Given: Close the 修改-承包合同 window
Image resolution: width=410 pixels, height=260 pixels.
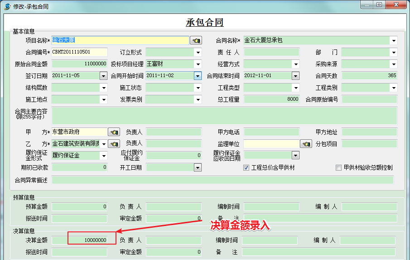Looking at the screenshot, I should click(x=396, y=5).
